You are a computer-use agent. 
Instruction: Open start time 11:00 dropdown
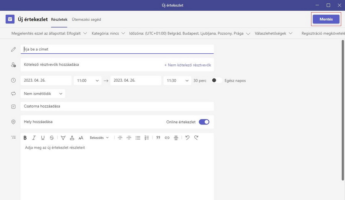[x=87, y=80]
